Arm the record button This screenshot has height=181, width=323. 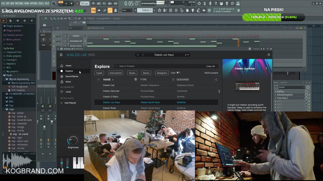point(77,4)
